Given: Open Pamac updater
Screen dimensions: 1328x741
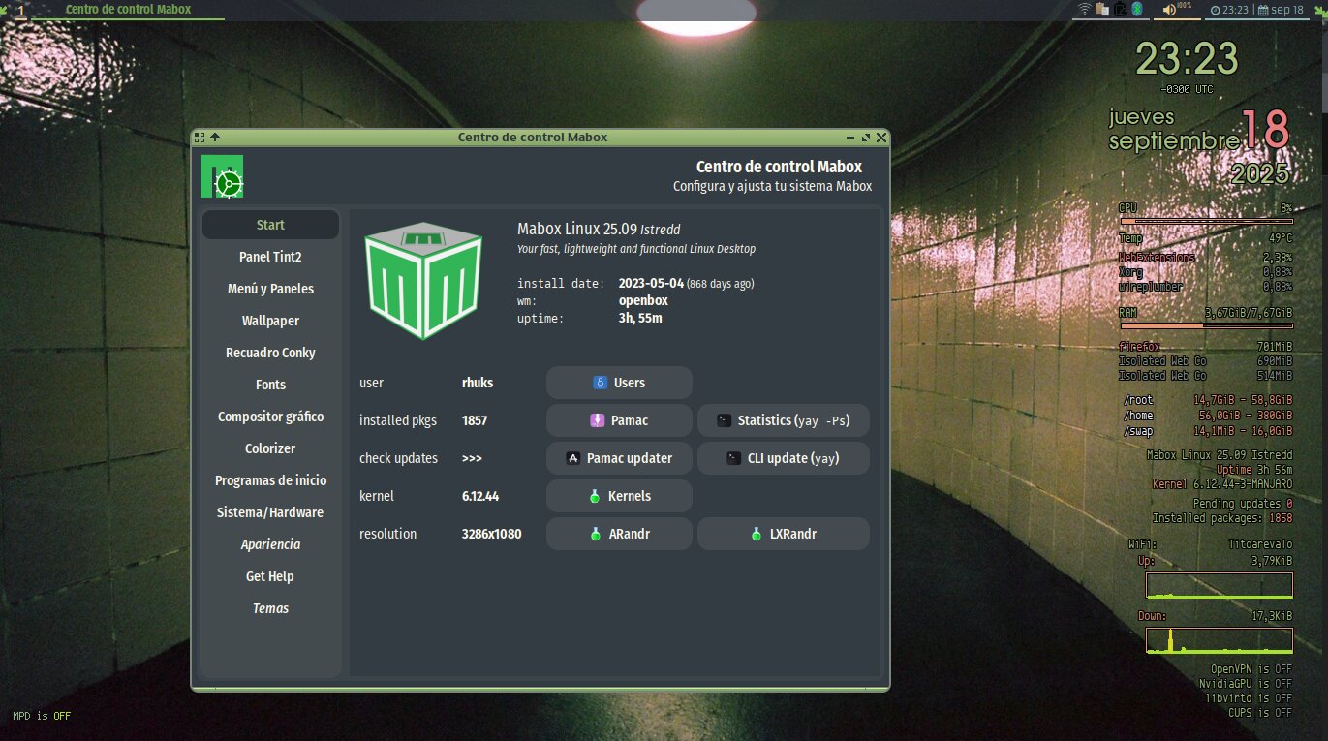Looking at the screenshot, I should (619, 458).
